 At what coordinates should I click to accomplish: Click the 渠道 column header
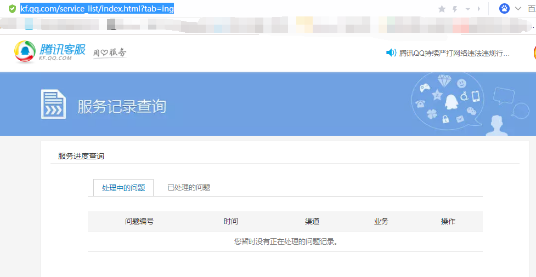click(x=312, y=221)
